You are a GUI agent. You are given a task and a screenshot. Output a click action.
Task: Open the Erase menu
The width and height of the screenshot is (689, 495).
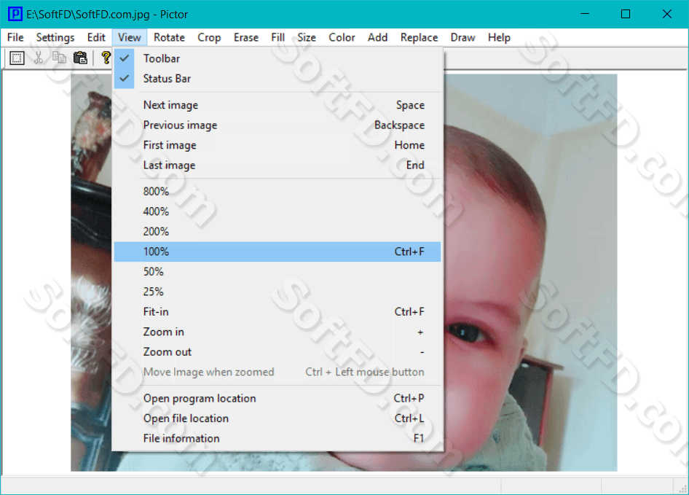(246, 37)
